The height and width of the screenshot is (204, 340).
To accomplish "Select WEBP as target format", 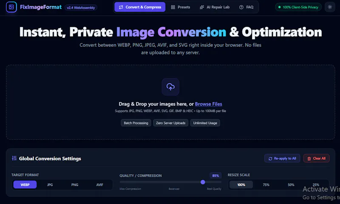I will pyautogui.click(x=25, y=185).
